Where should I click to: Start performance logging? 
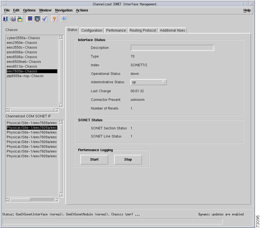pyautogui.click(x=94, y=160)
